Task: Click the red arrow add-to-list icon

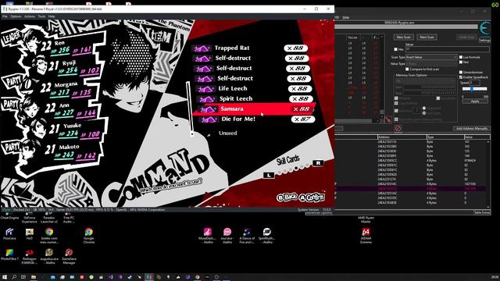Action: point(388,120)
